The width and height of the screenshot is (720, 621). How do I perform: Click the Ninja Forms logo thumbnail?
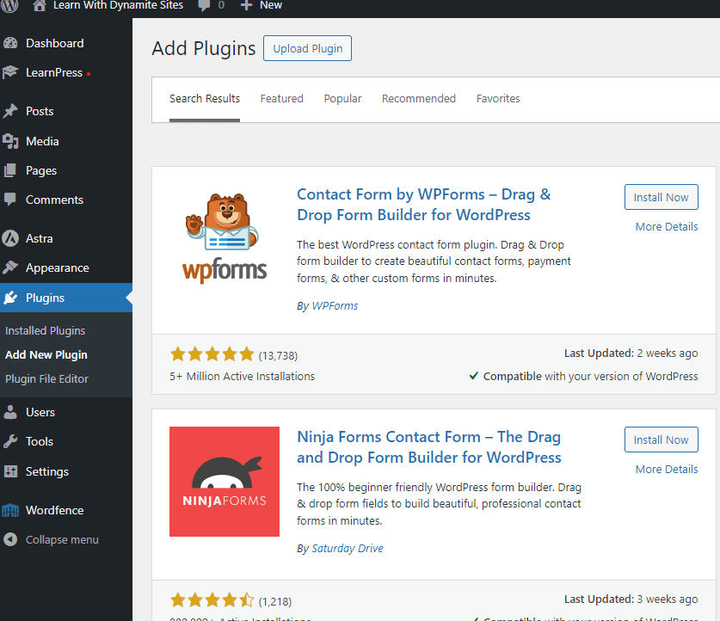pos(225,482)
